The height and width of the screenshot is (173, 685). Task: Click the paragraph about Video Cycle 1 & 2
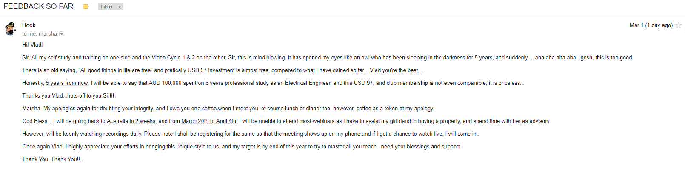328,57
